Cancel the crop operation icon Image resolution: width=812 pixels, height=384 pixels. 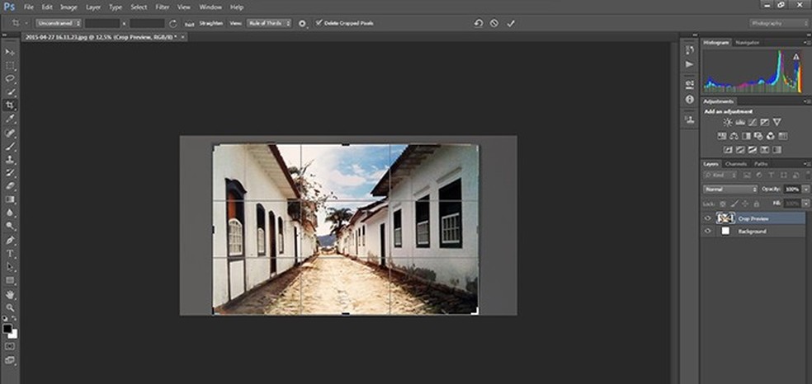coord(494,23)
